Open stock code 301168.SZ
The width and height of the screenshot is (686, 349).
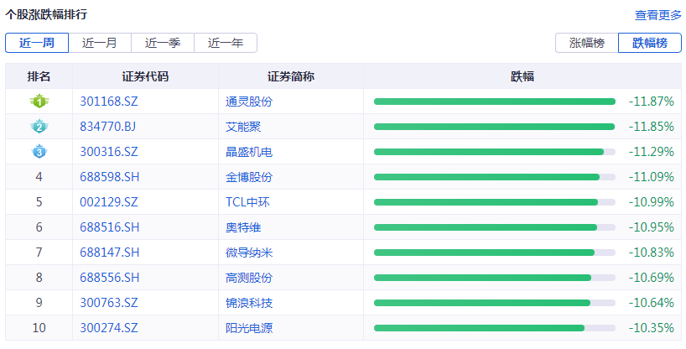(x=109, y=102)
